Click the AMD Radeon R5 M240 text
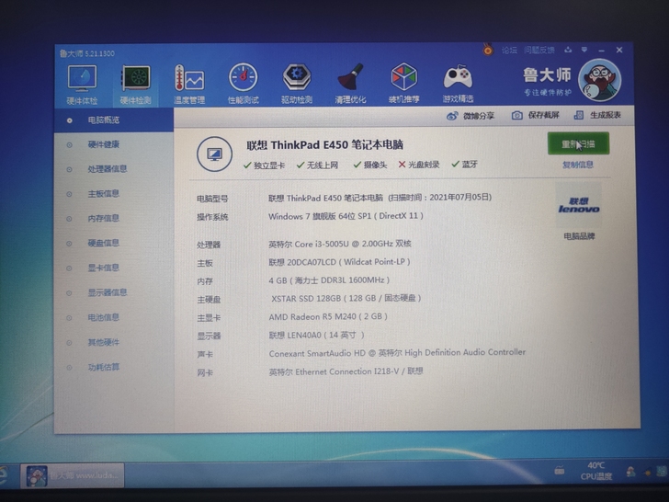This screenshot has height=502, width=669. pyautogui.click(x=328, y=316)
